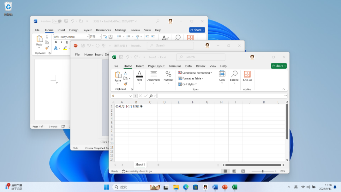Viewport: 341px width, 192px height.
Task: Open the Formulas tab in Excel
Action: coord(175,66)
